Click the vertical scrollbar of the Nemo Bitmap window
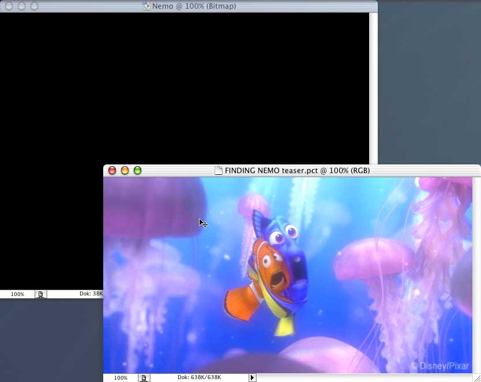Viewport: 481px width, 382px height. pos(373,88)
